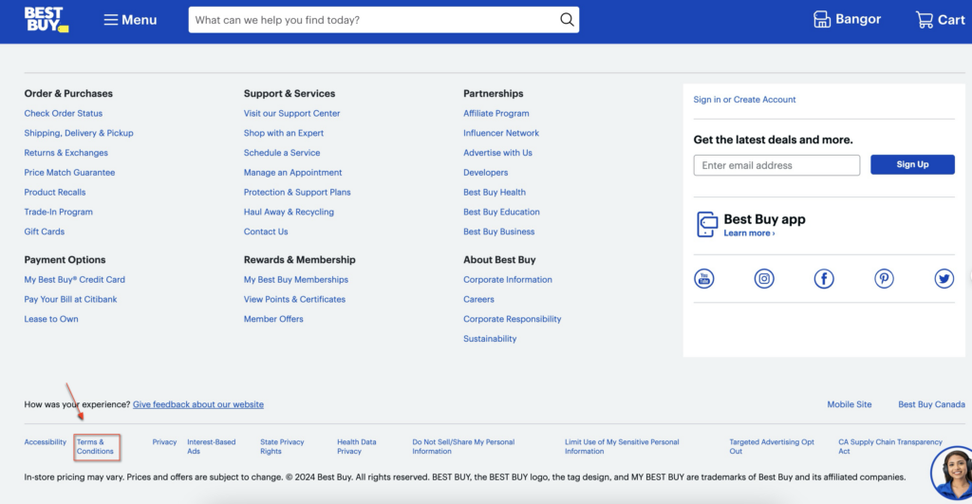Viewport: 972px width, 504px height.
Task: Go to Best Buy Canada site
Action: (x=931, y=404)
